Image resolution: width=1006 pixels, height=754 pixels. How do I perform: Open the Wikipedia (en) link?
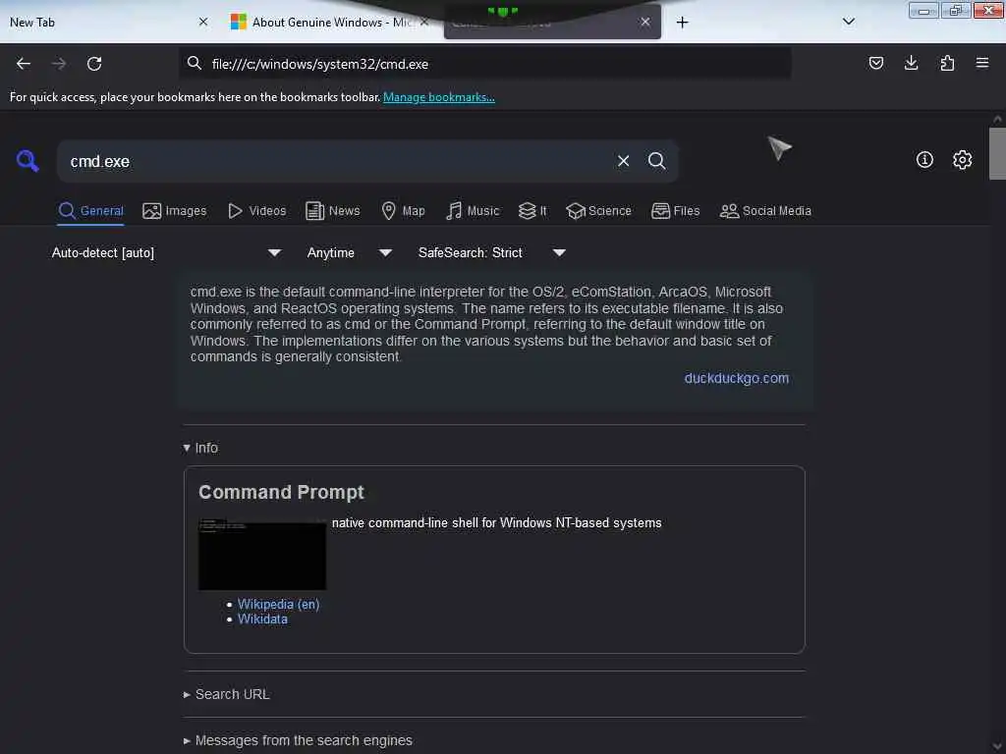278,604
